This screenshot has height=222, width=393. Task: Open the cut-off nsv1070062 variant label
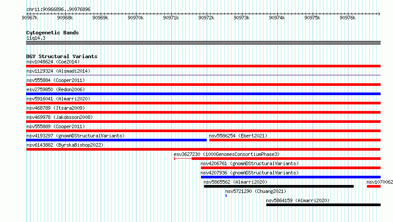pyautogui.click(x=380, y=182)
